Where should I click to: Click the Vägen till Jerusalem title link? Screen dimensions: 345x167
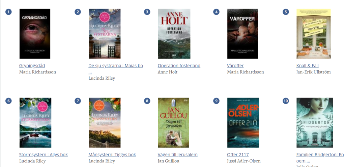[x=178, y=155]
